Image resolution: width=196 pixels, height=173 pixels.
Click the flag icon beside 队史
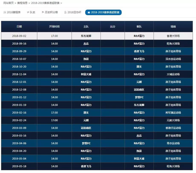coord(28,12)
